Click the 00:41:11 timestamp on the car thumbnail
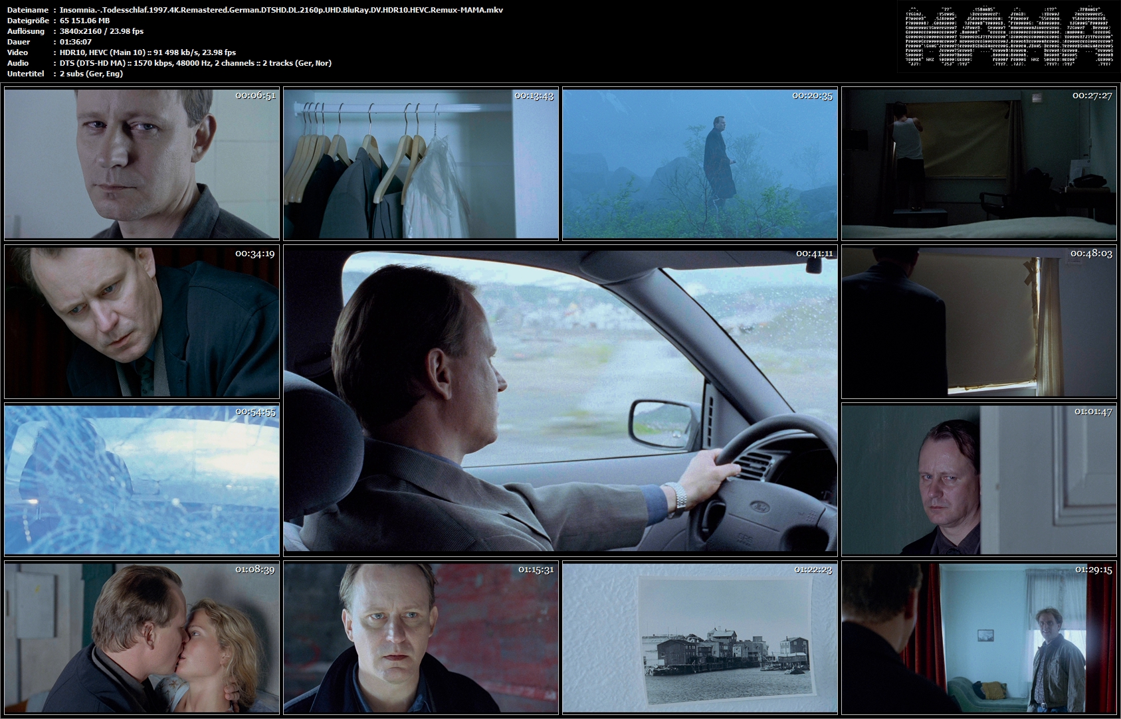 pyautogui.click(x=814, y=253)
